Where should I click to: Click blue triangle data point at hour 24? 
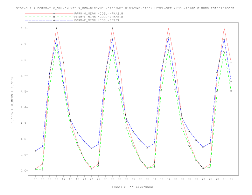click(91, 148)
